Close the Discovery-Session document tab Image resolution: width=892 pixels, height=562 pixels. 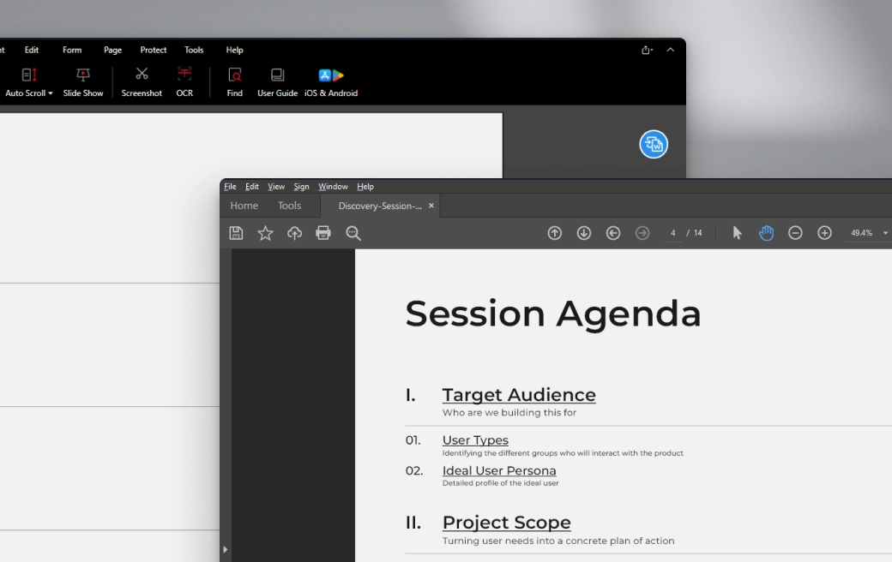431,206
